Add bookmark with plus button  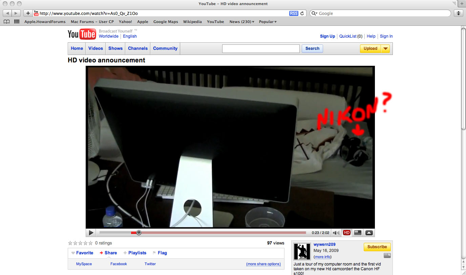coord(28,13)
